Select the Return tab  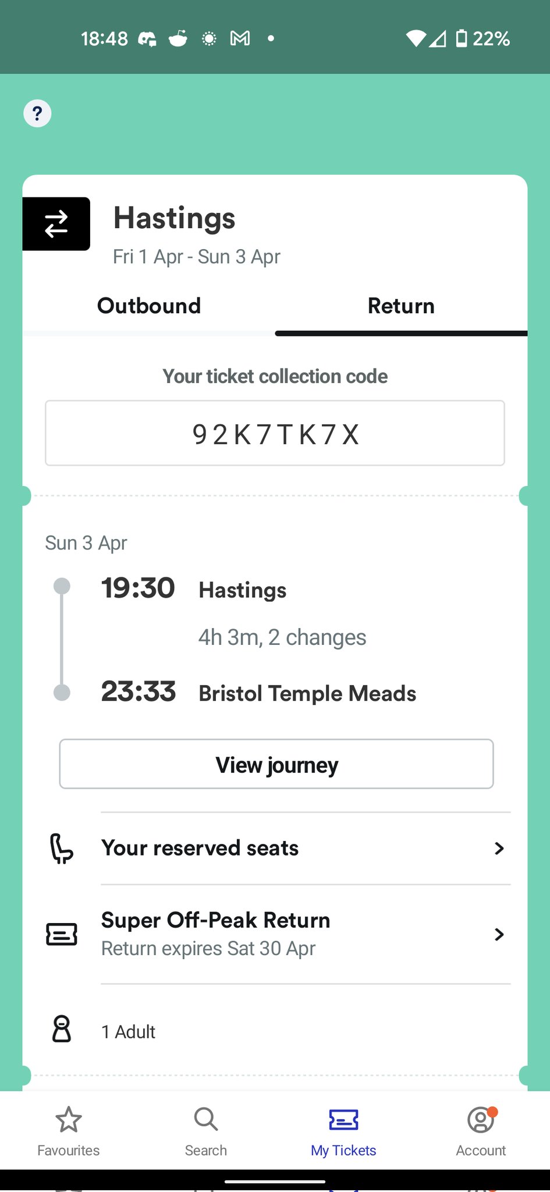point(401,306)
